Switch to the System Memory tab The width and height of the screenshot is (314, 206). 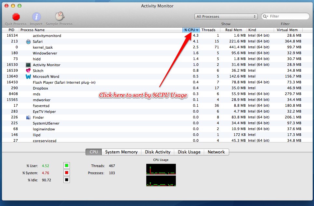tap(121, 152)
